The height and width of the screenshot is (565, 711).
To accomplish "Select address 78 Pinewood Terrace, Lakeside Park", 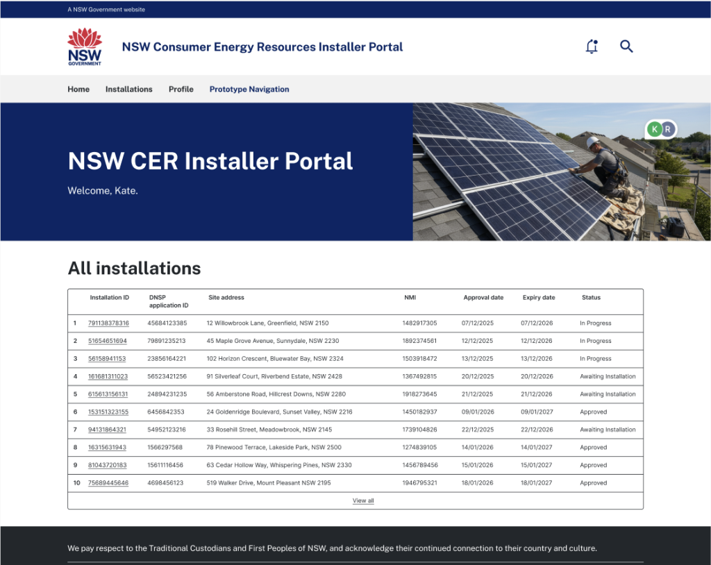I will 274,447.
